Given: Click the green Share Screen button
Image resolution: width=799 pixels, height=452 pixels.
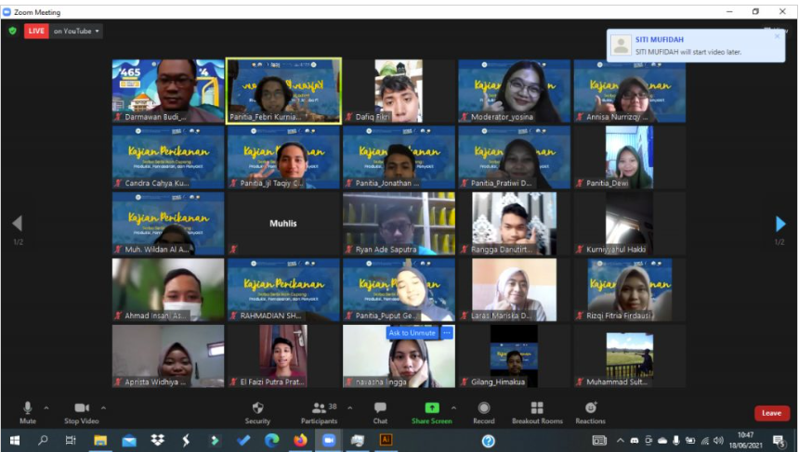Looking at the screenshot, I should (x=432, y=408).
